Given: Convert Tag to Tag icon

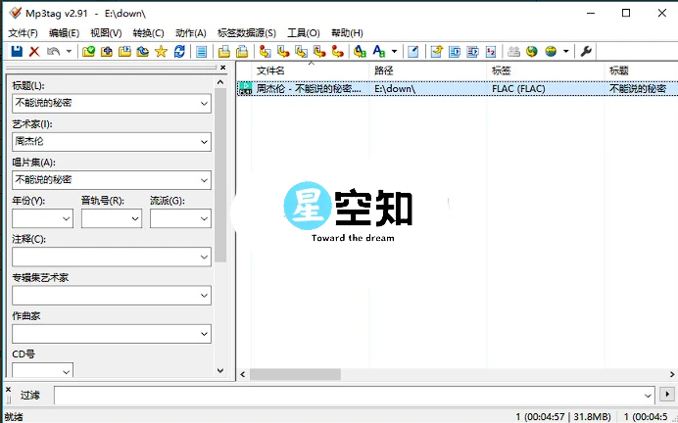Looking at the screenshot, I should pyautogui.click(x=337, y=52).
